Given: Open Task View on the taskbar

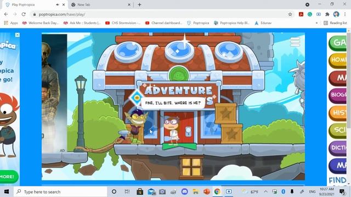Looking at the screenshot, I should coord(127,192).
